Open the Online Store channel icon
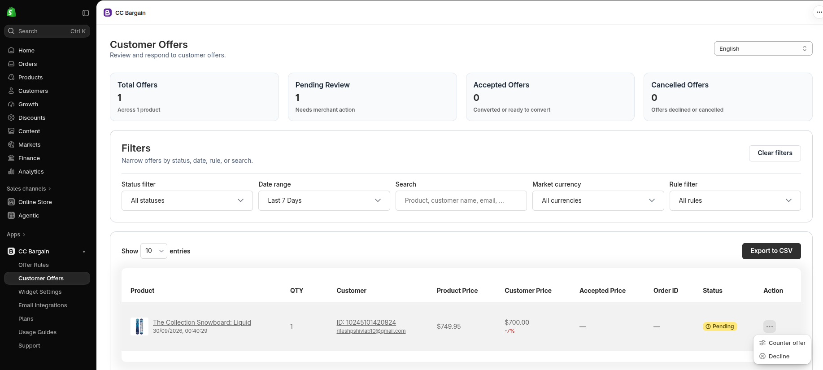Screen dimensions: 823x370 click(11, 202)
